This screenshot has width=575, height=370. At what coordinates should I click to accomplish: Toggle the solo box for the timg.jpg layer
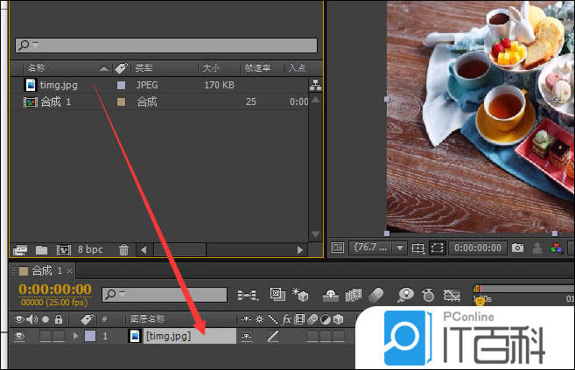46,336
